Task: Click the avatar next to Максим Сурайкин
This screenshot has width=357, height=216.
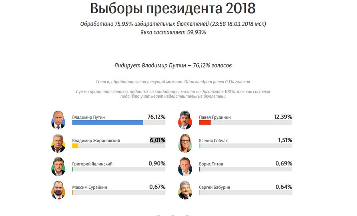Action: (58, 190)
